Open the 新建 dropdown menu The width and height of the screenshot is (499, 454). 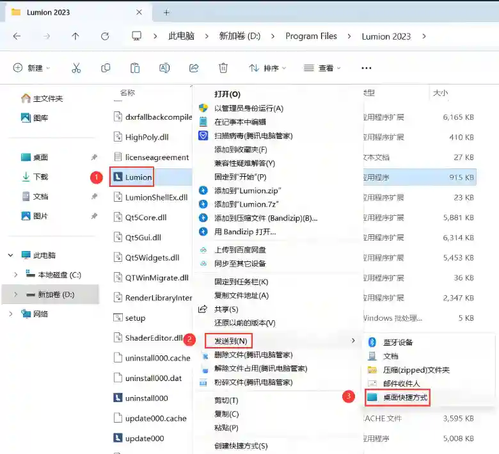[32, 68]
